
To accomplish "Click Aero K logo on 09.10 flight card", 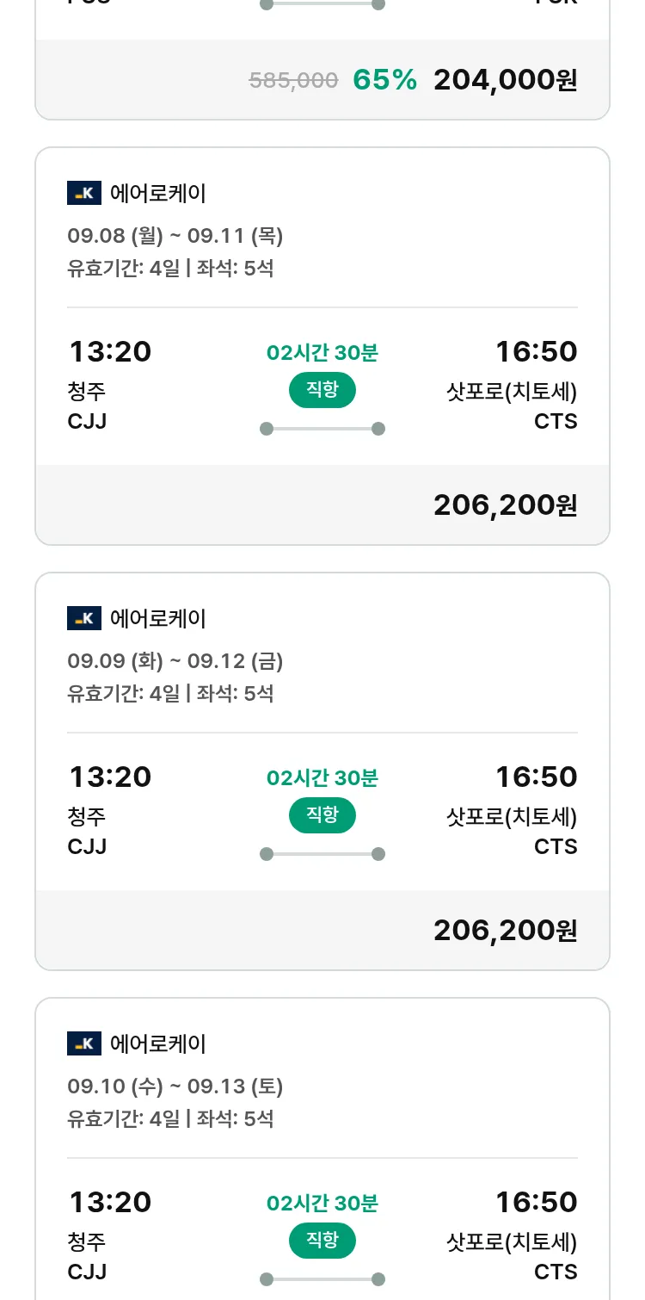I will tap(84, 1043).
